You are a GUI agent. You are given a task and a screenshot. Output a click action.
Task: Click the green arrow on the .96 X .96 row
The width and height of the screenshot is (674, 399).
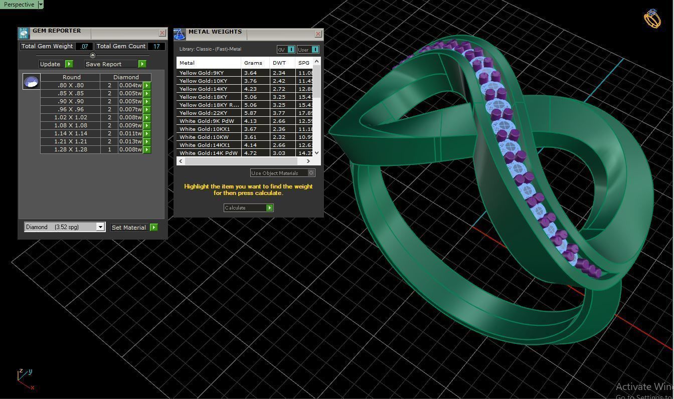(147, 110)
